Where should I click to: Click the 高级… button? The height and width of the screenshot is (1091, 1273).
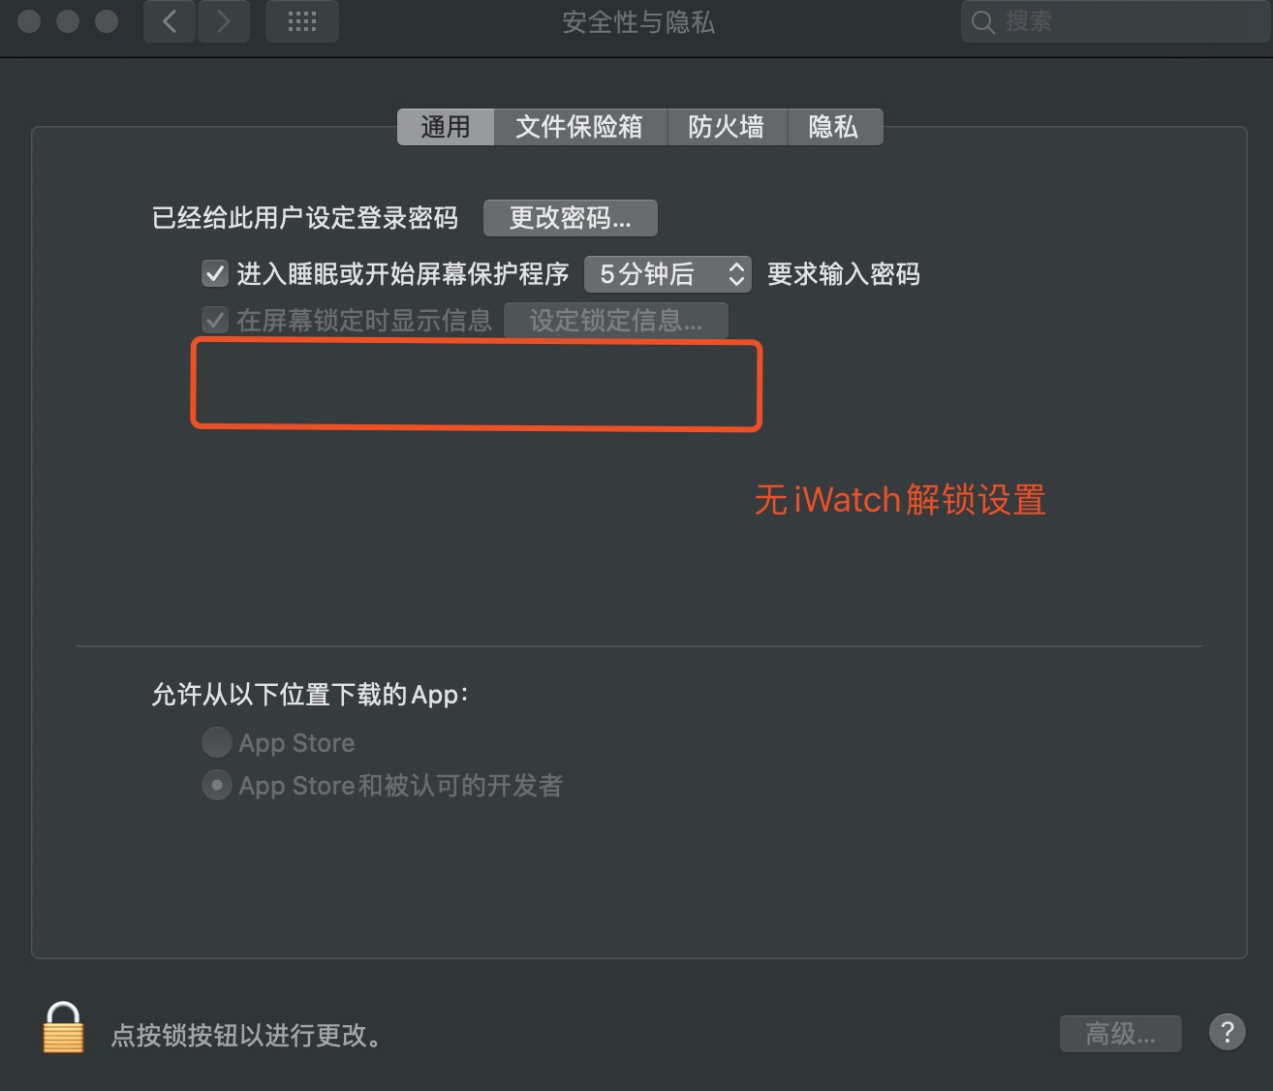point(1120,1034)
